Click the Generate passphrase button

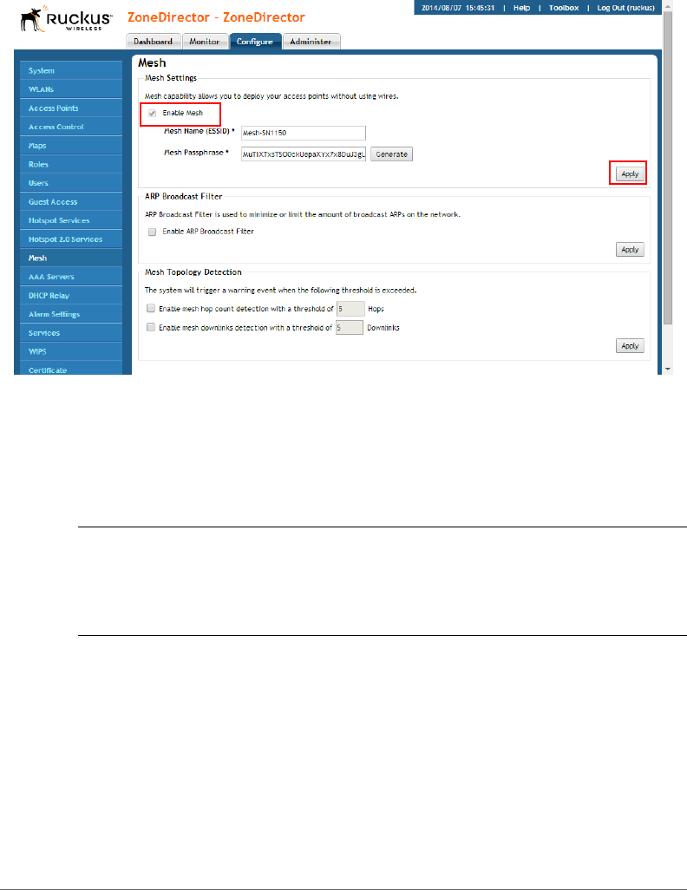(x=392, y=154)
